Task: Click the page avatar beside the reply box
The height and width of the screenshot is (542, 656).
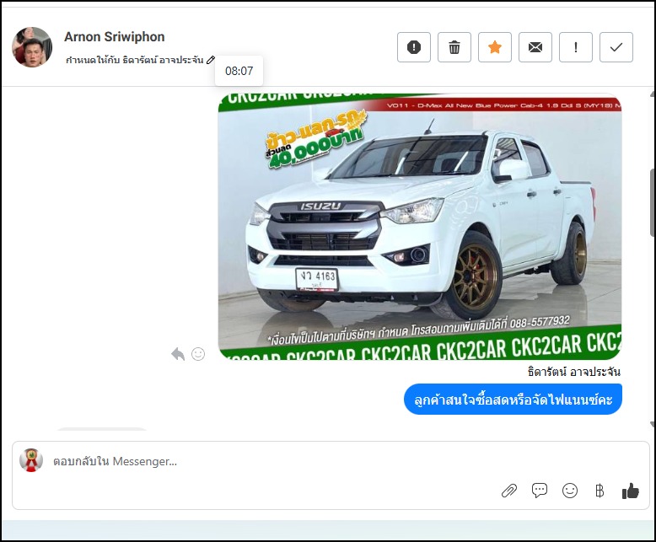Action: coord(31,460)
